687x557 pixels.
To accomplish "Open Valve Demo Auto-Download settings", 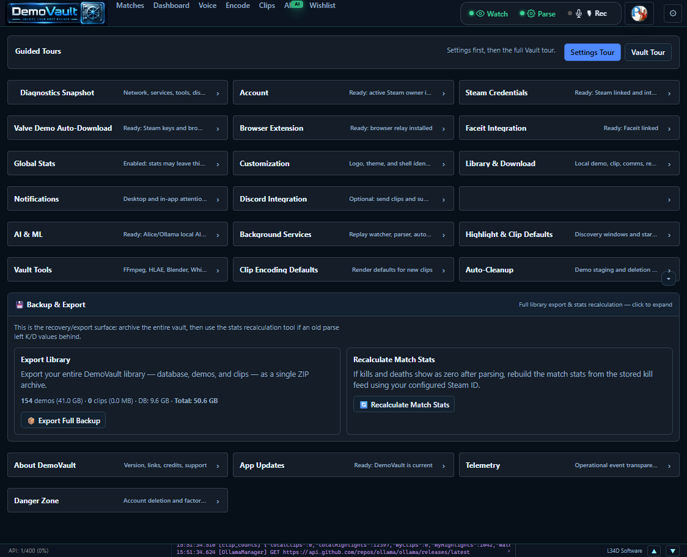I will pyautogui.click(x=117, y=128).
